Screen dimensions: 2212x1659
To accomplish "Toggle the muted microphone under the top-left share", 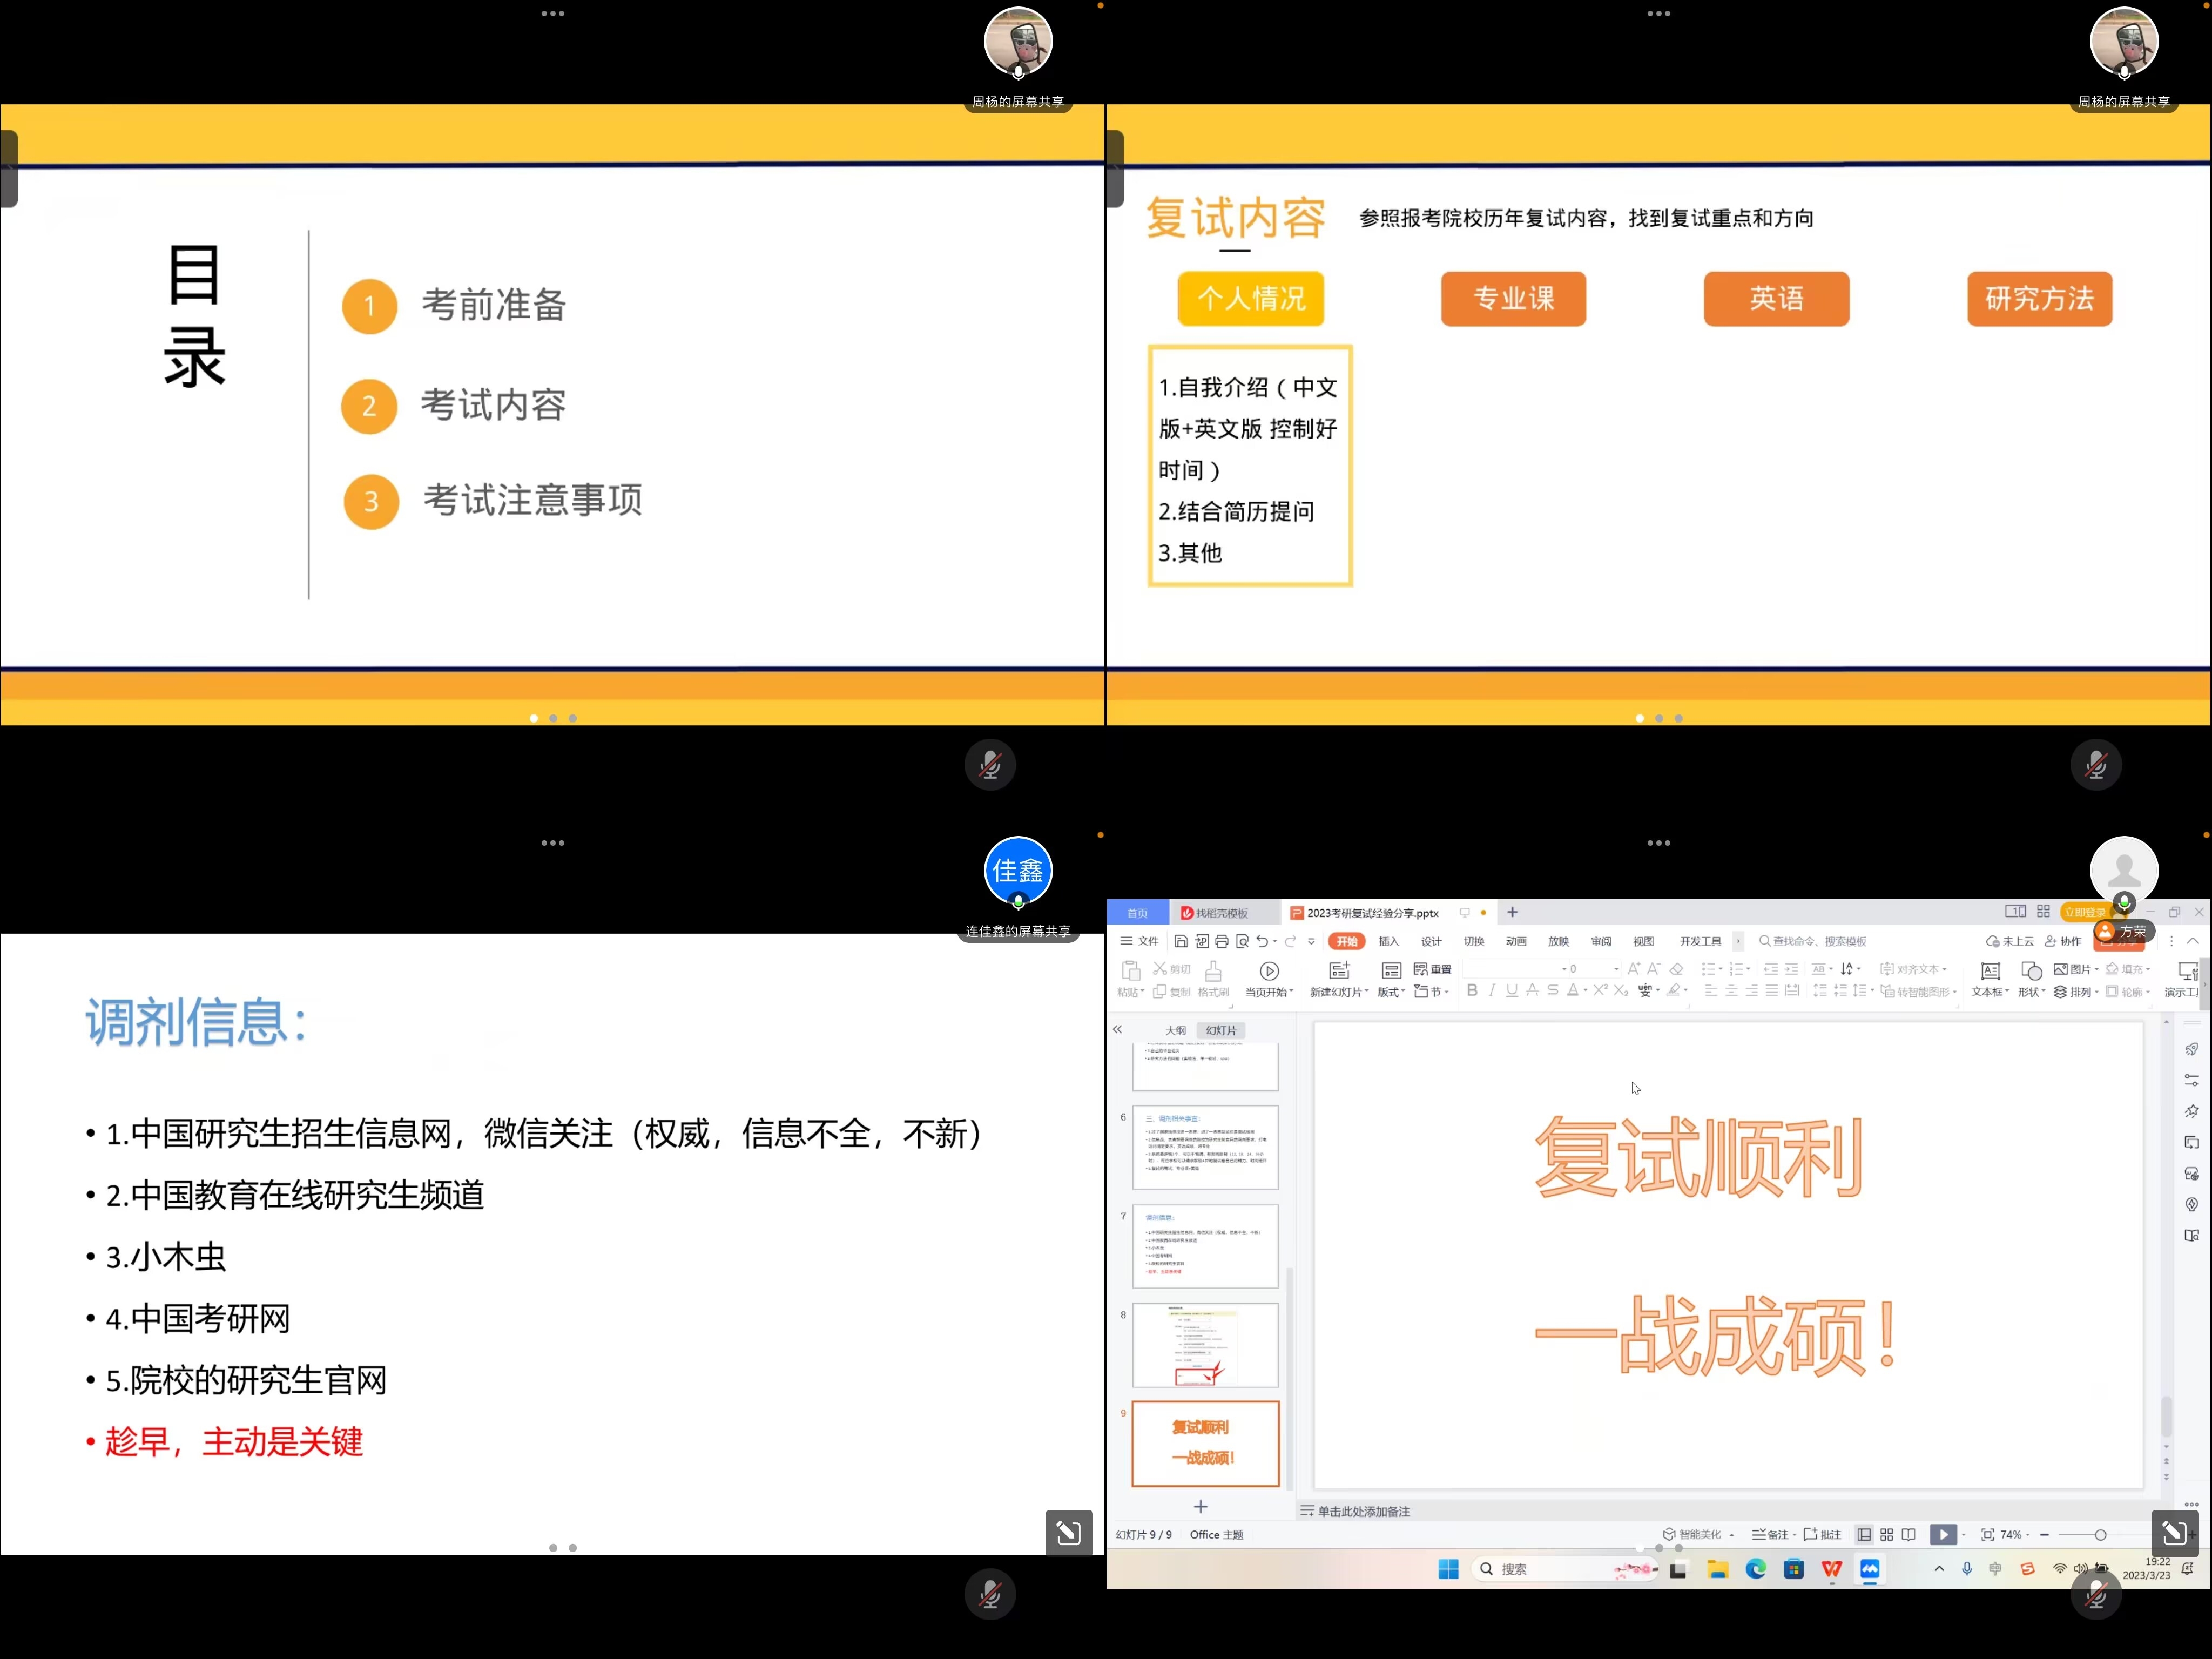I will 990,765.
